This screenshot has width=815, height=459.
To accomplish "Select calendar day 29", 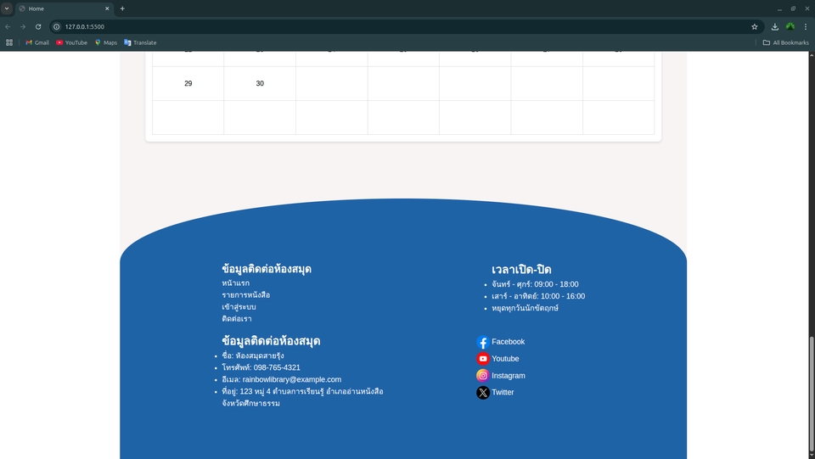I will (x=188, y=83).
